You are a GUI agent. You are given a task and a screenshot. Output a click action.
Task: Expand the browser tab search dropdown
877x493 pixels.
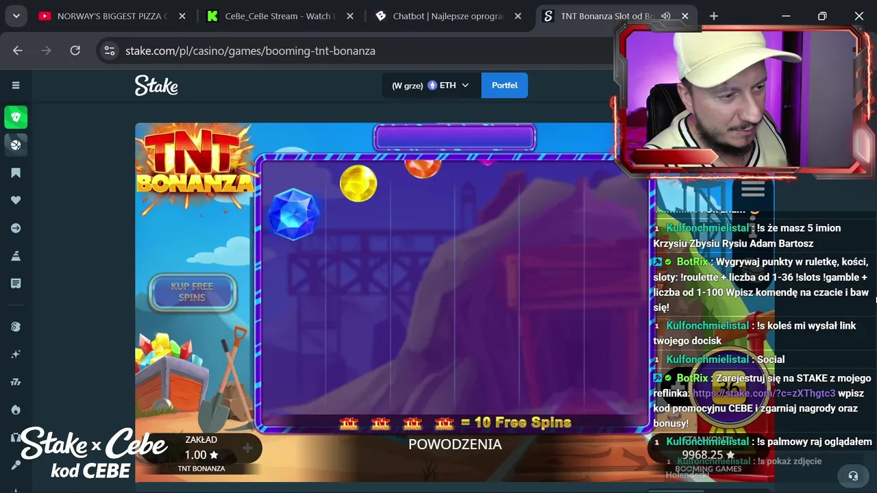coord(16,16)
